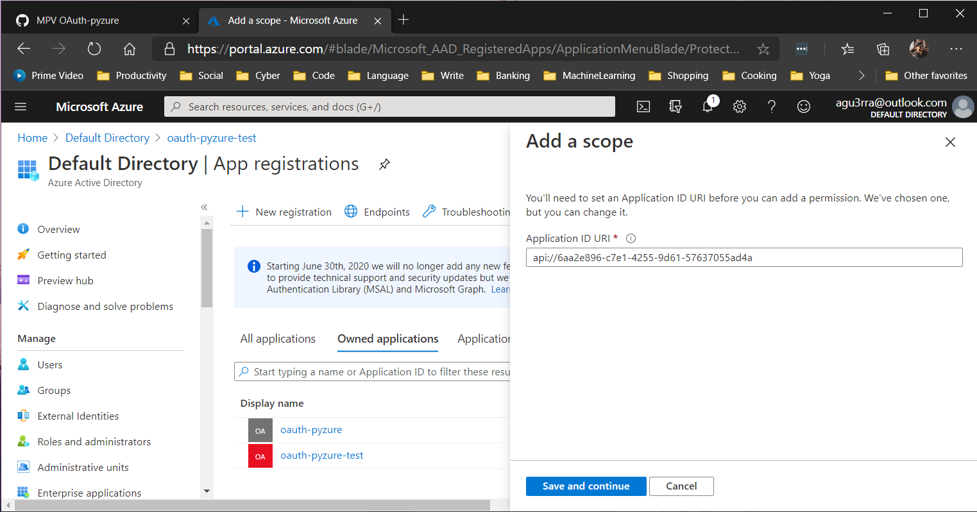Select the Owned applications tab
This screenshot has width=977, height=512.
point(388,339)
